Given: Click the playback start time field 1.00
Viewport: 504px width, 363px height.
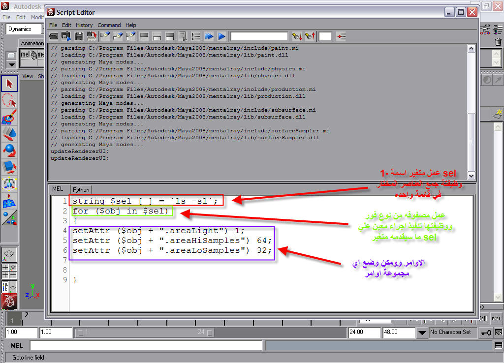Looking at the screenshot, I should (x=56, y=332).
